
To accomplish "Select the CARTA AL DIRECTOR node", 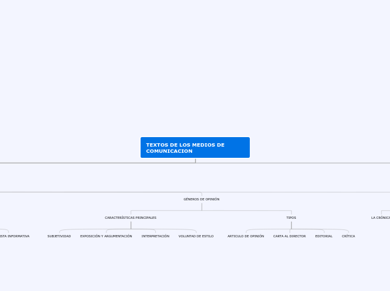I will (x=290, y=236).
